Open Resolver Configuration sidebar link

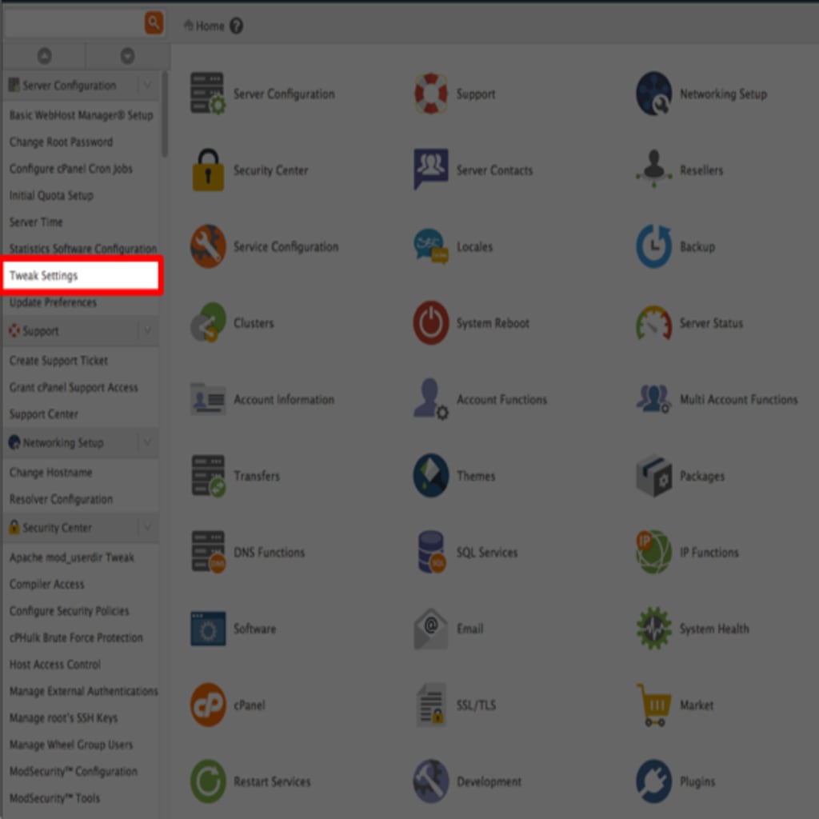pos(61,499)
